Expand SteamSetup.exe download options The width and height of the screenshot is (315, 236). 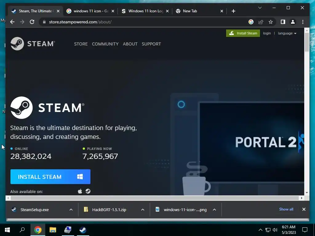(71, 210)
